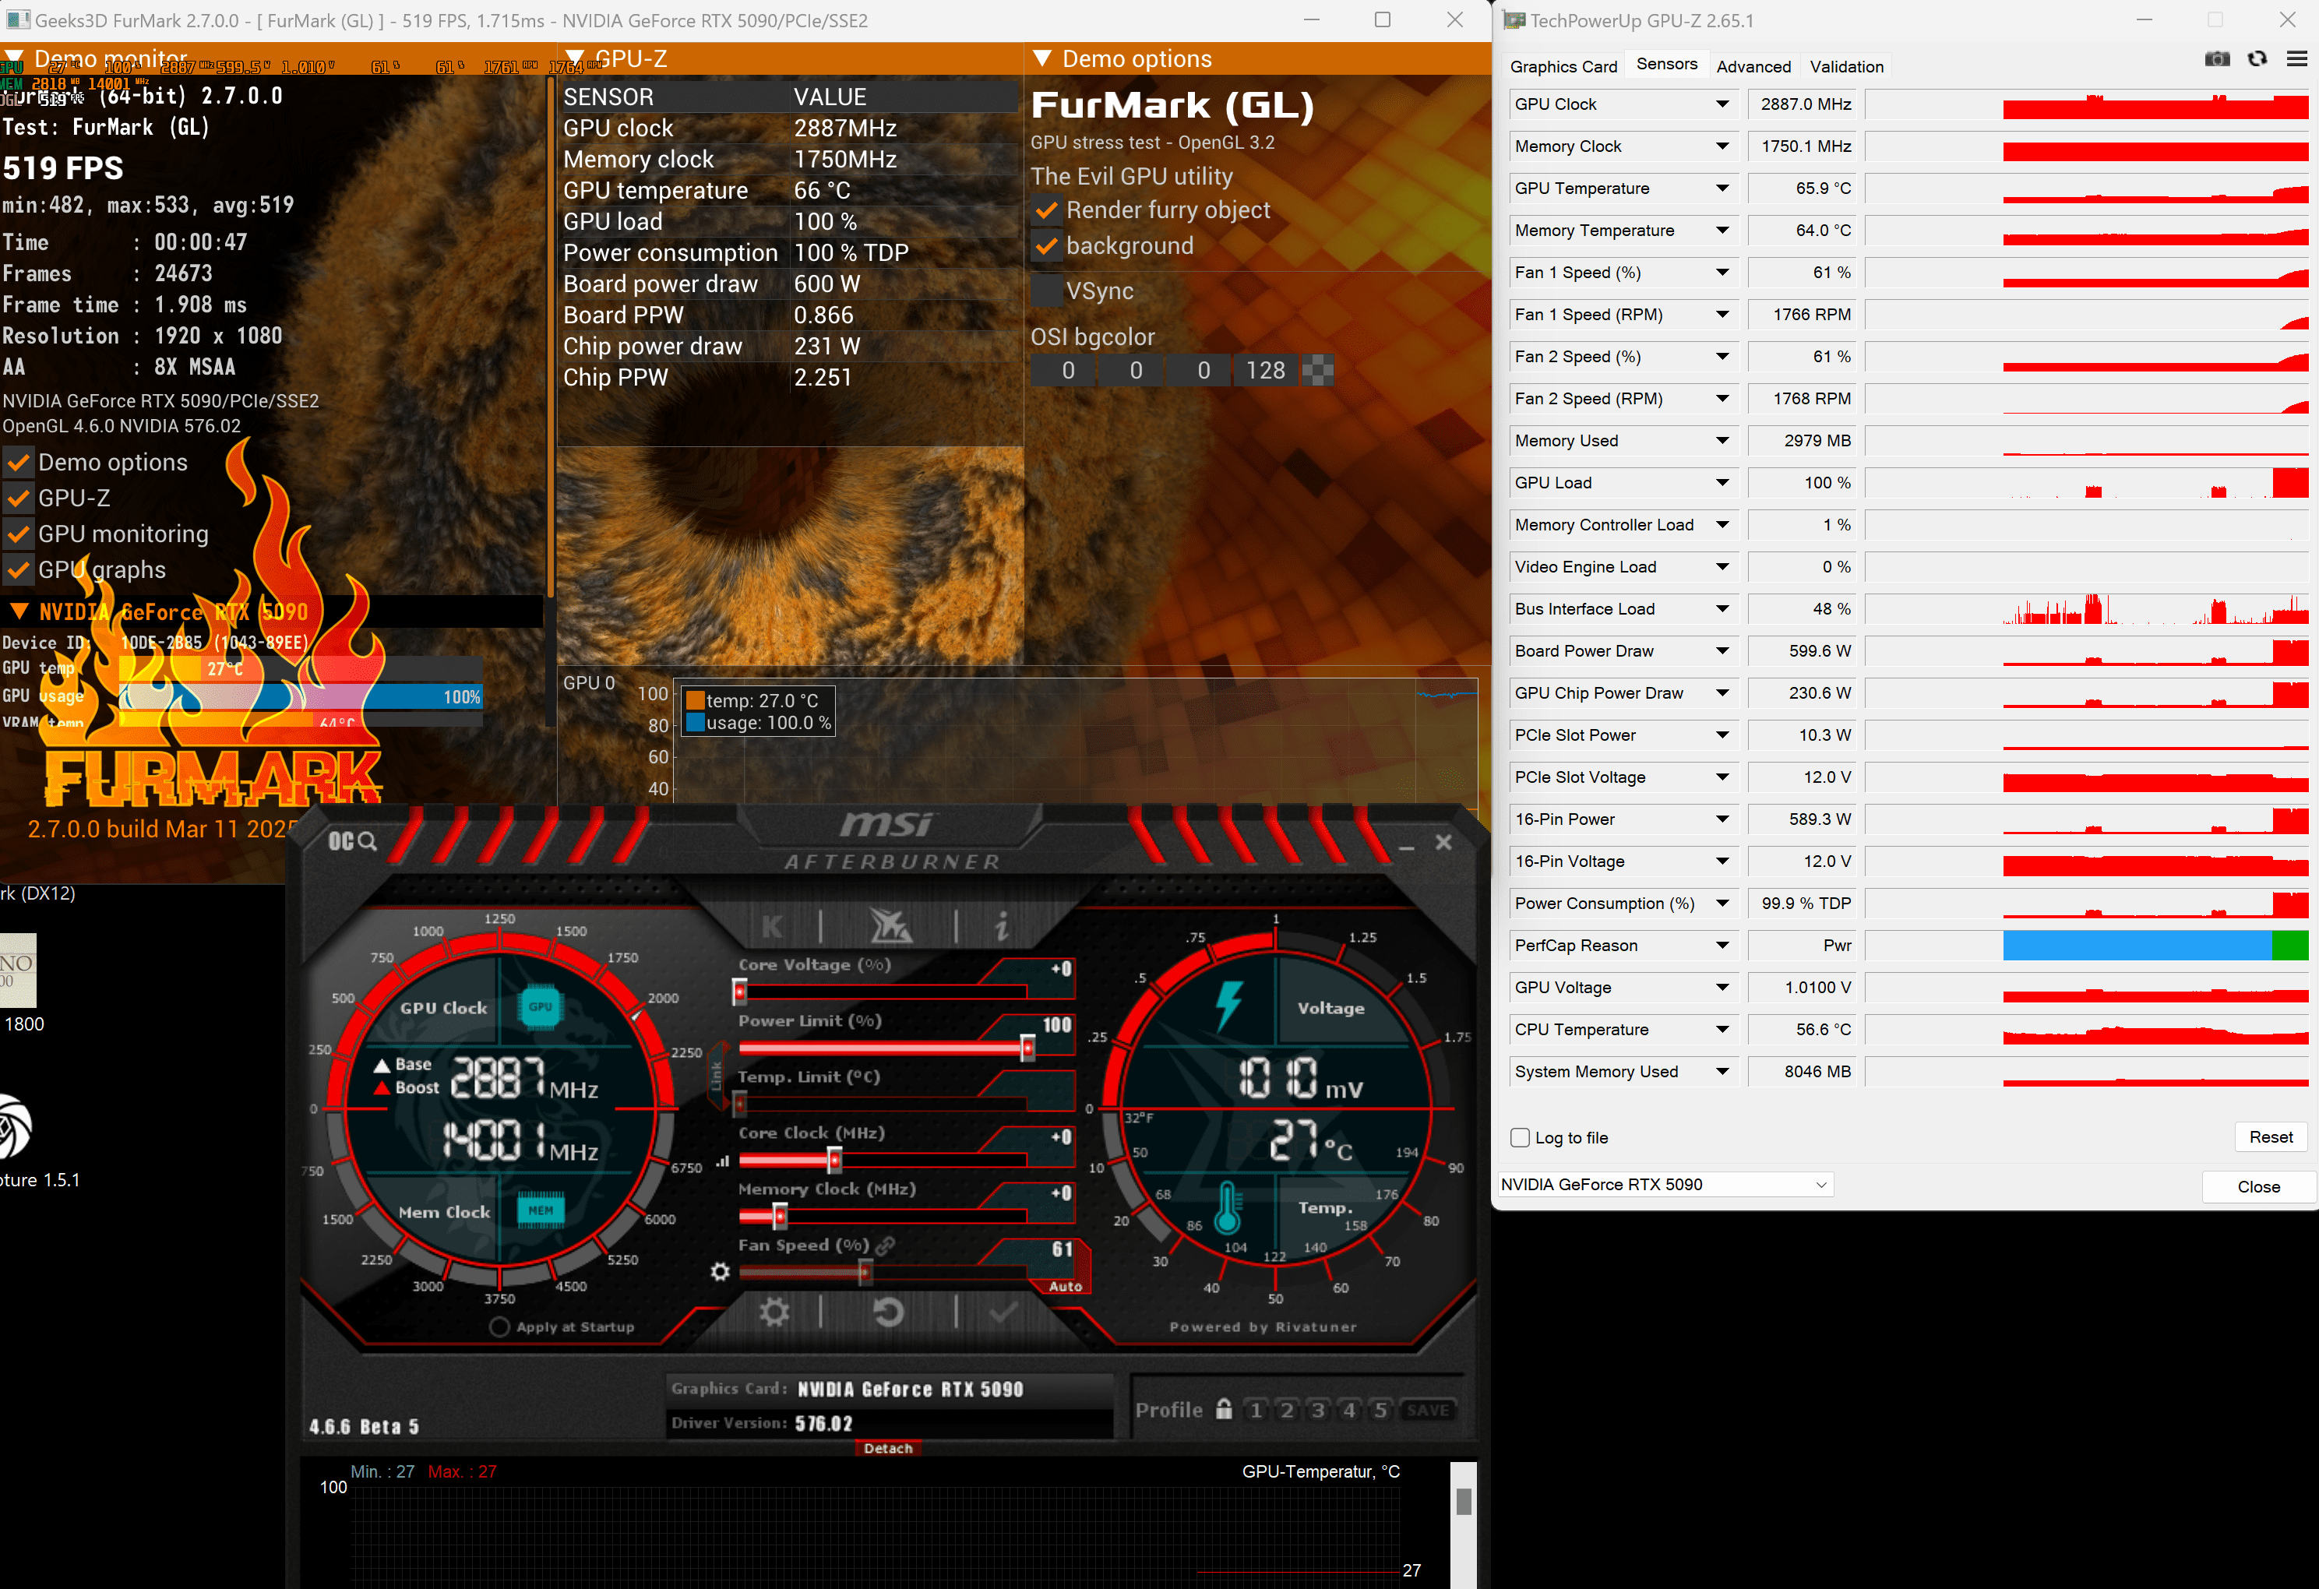Open Afterburner info 'i' icon
The height and width of the screenshot is (1589, 2319).
(1002, 925)
